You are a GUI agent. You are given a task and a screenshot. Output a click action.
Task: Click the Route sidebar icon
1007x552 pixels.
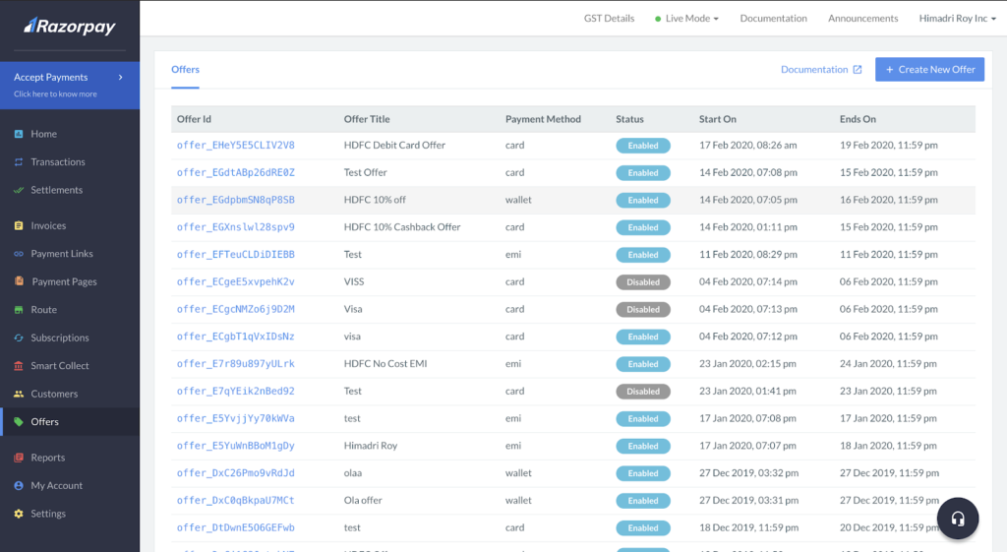coord(19,310)
